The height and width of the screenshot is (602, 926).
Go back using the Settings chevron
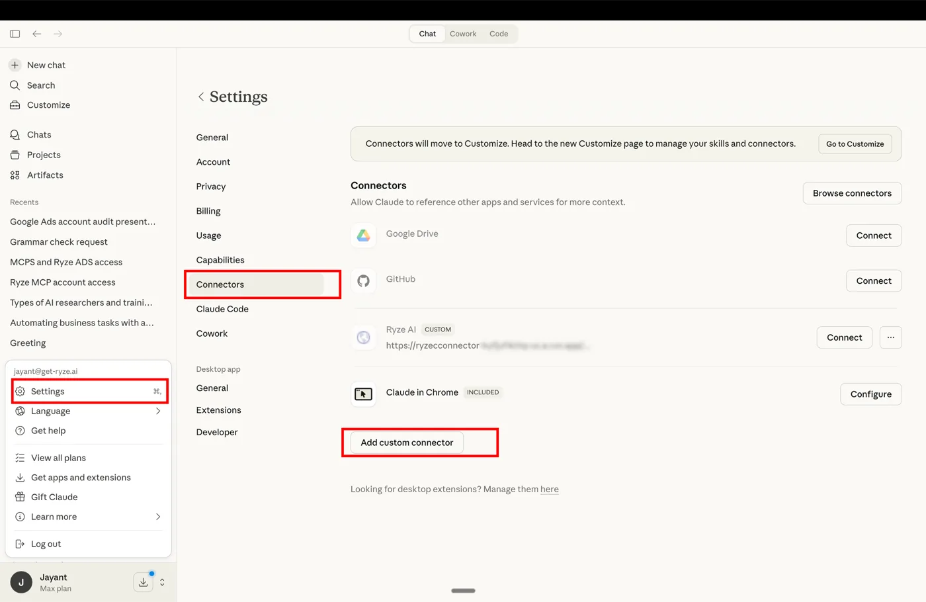(201, 97)
